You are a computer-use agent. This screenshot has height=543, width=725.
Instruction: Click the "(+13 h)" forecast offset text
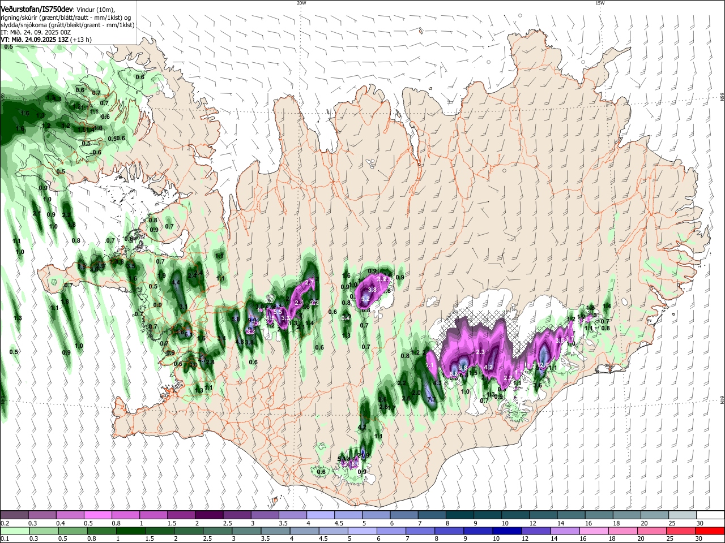click(82, 40)
